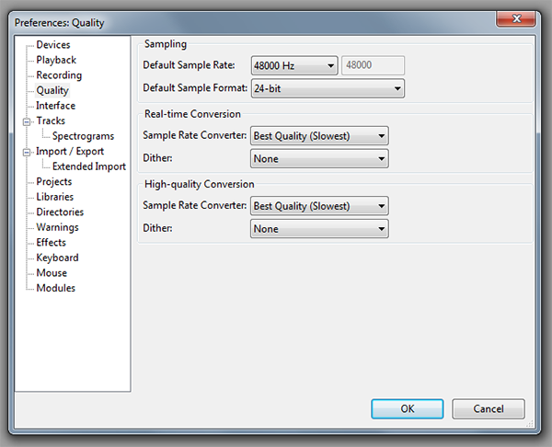The height and width of the screenshot is (447, 552).
Task: Click the custom sample rate text field
Action: pyautogui.click(x=373, y=65)
